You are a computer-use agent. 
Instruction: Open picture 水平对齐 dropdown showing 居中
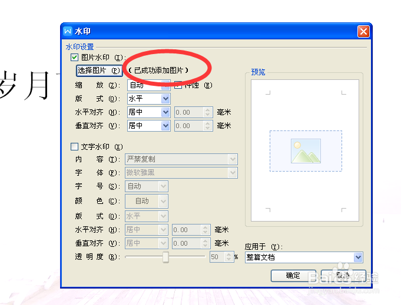(x=149, y=112)
